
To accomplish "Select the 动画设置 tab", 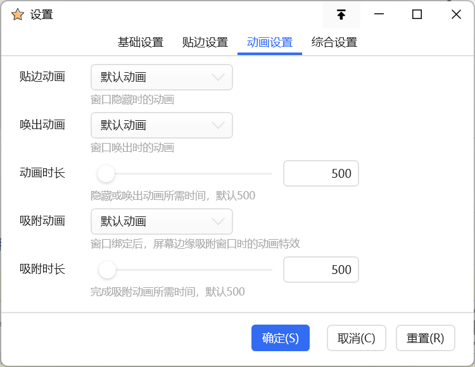I will [270, 42].
